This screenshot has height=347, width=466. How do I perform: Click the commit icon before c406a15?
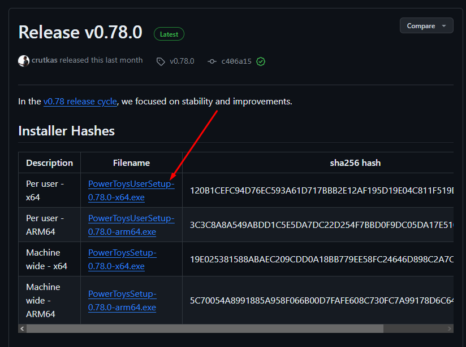point(212,62)
